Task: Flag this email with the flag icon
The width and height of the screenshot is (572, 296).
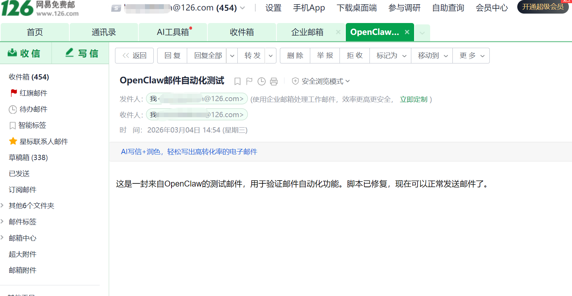Action: click(x=249, y=81)
